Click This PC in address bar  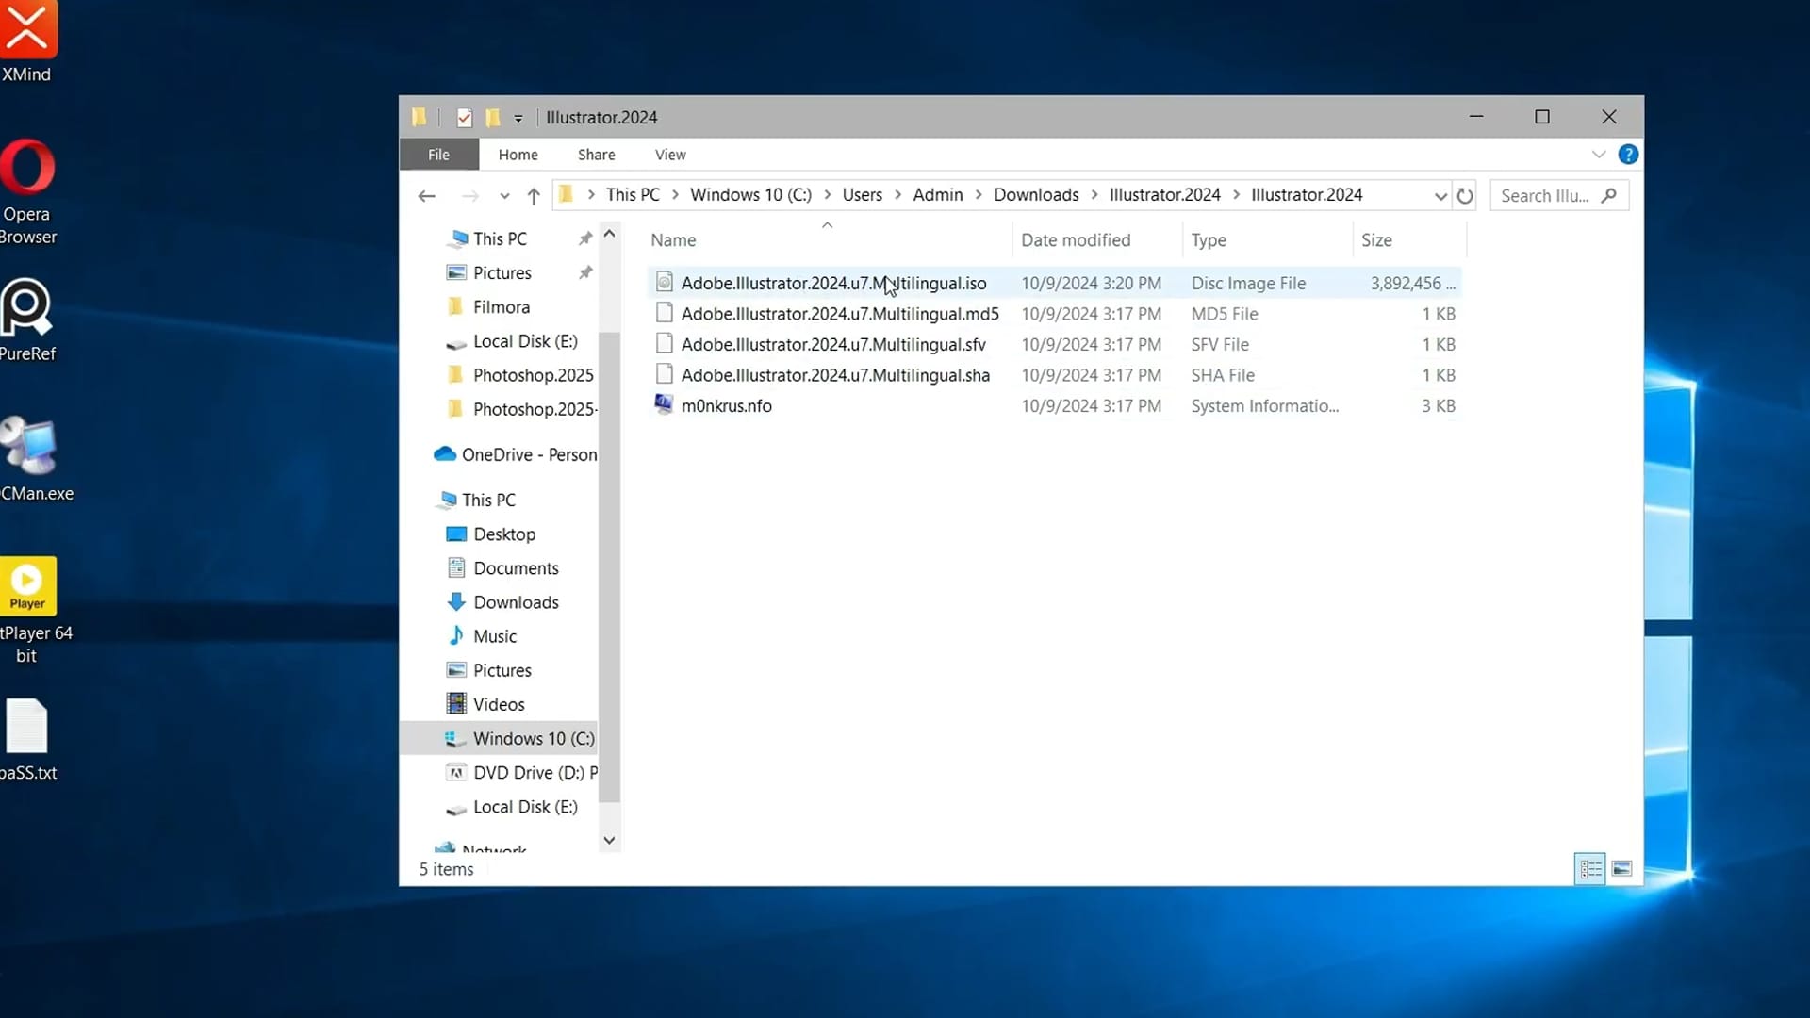tap(633, 195)
